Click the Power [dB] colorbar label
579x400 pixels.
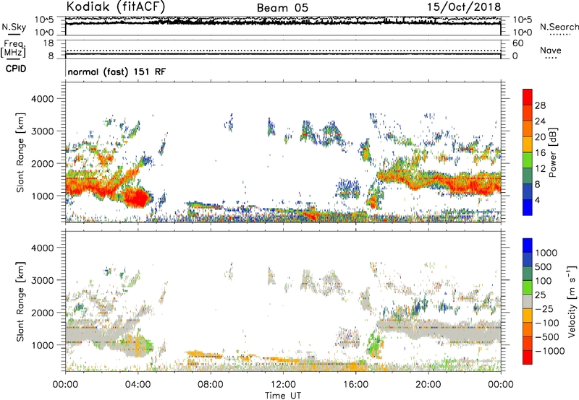553,152
